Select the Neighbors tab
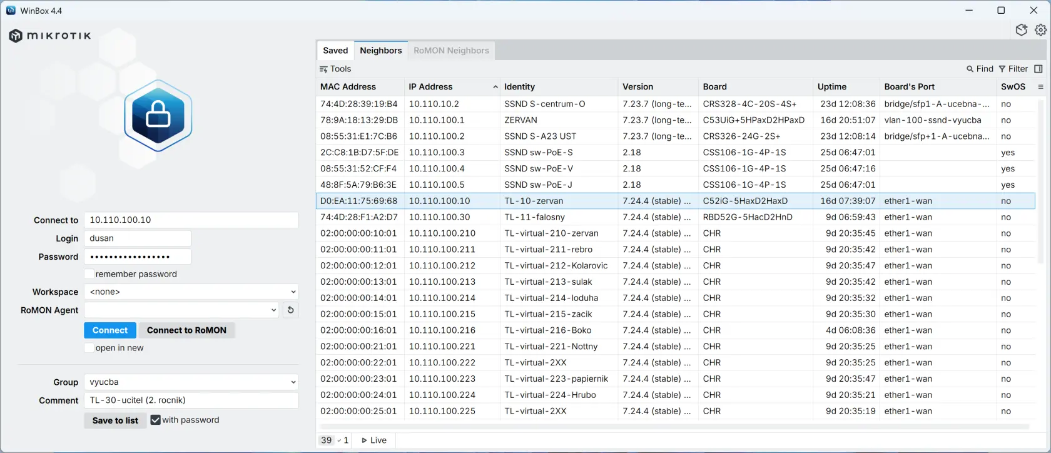Image resolution: width=1051 pixels, height=453 pixels. tap(381, 51)
